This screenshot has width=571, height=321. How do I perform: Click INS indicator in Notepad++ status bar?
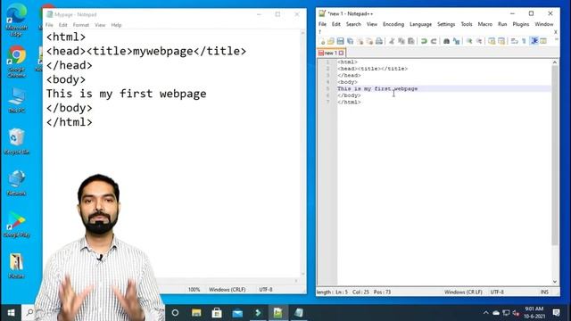[x=544, y=292]
